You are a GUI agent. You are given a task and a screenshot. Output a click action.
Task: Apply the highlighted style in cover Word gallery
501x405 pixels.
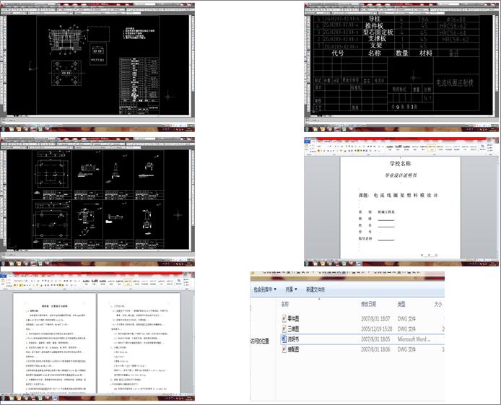tap(432, 148)
